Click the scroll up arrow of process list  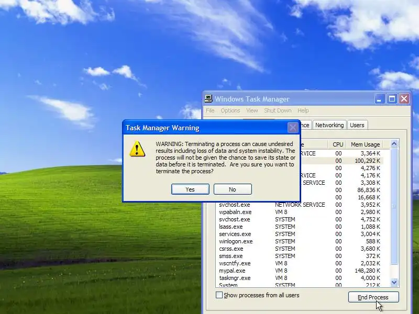394,144
